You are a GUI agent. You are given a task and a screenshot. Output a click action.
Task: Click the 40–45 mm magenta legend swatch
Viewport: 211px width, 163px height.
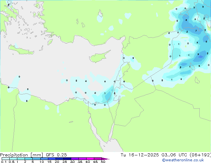90,159
